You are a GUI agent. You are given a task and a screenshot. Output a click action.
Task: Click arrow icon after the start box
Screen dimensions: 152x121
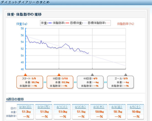point(45,82)
